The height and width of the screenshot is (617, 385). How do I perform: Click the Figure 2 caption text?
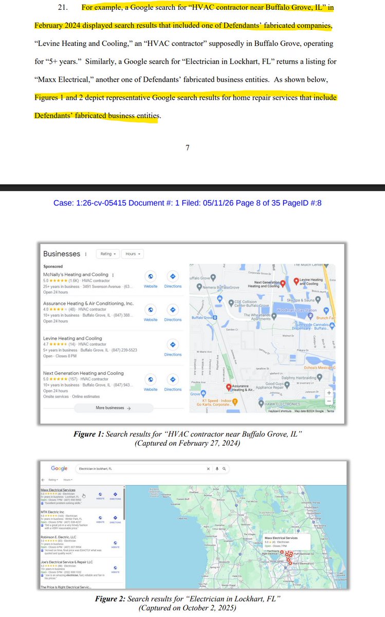[x=187, y=603]
